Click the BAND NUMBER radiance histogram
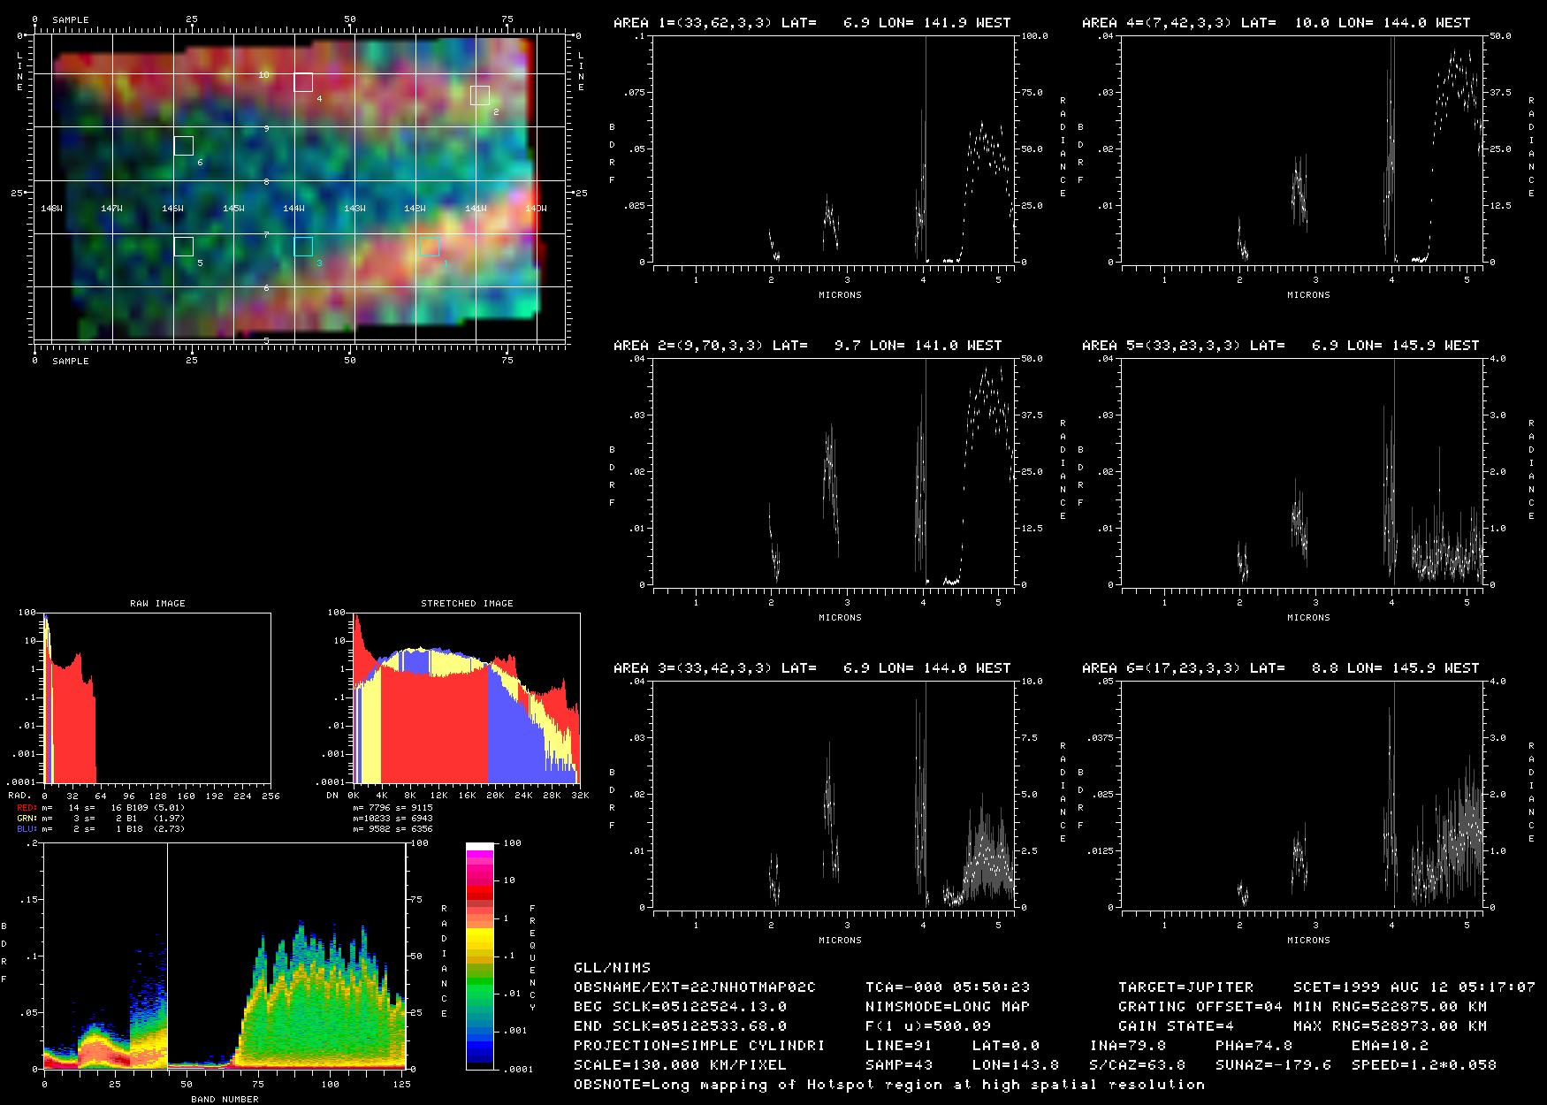 [225, 956]
